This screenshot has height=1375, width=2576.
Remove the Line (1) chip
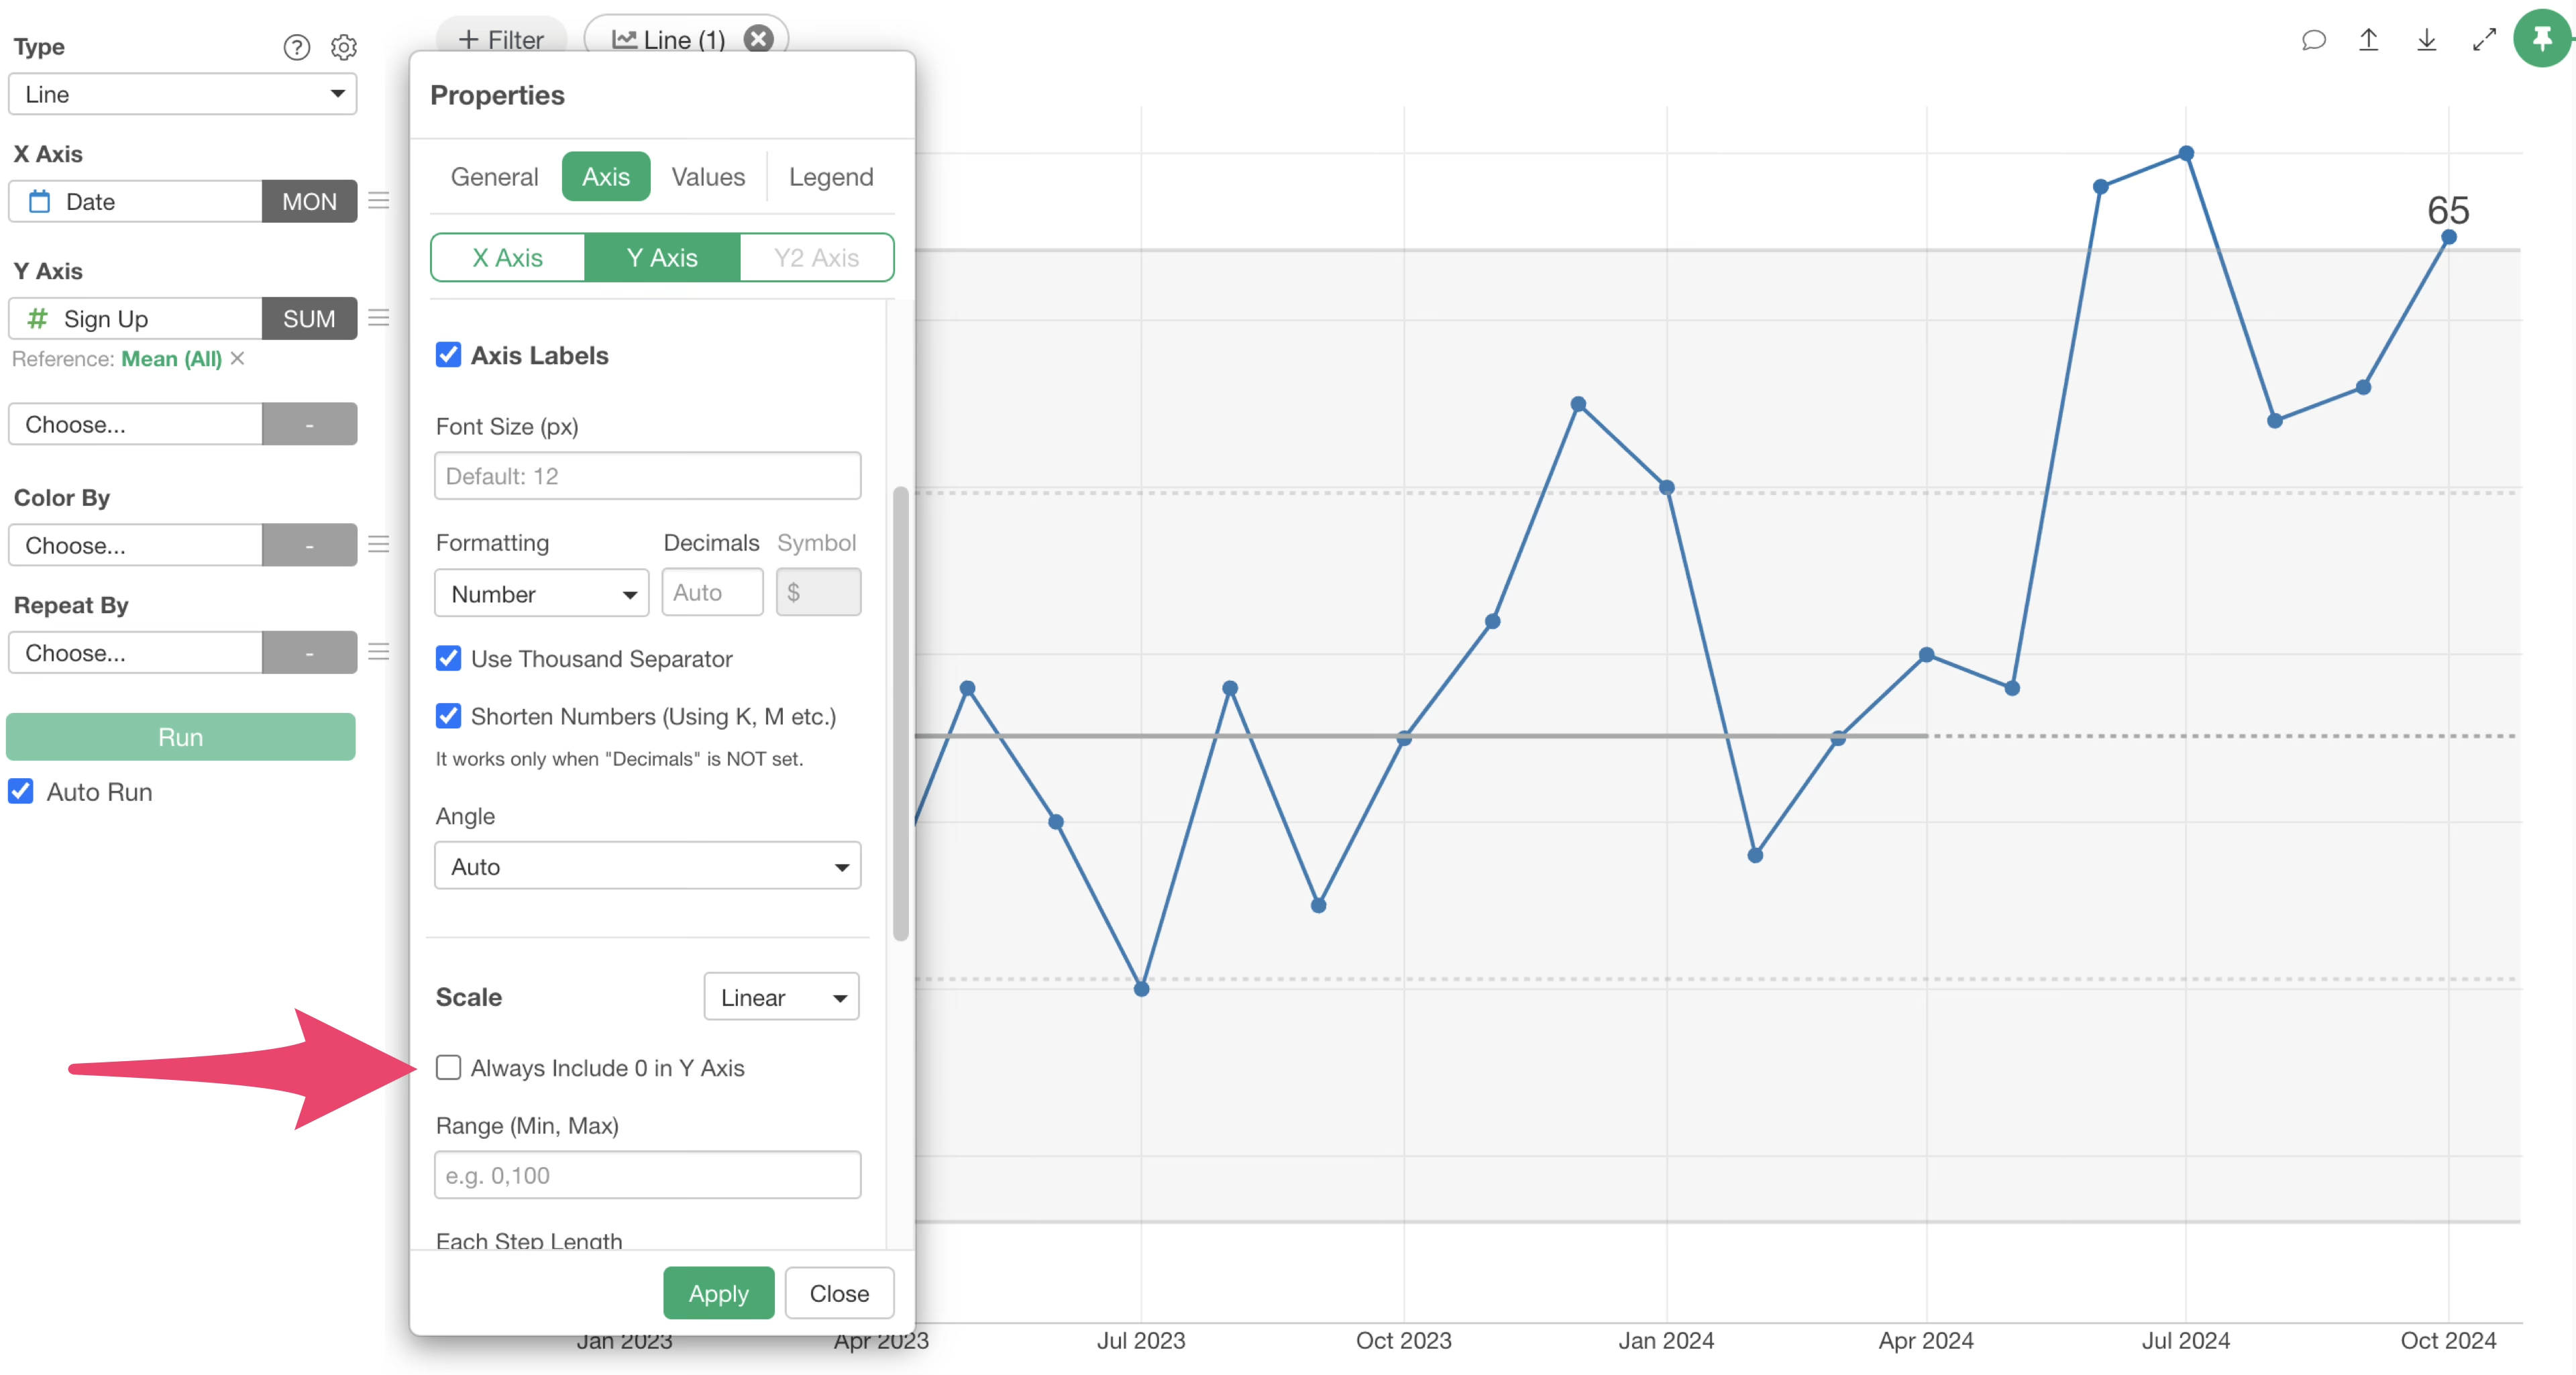[759, 39]
